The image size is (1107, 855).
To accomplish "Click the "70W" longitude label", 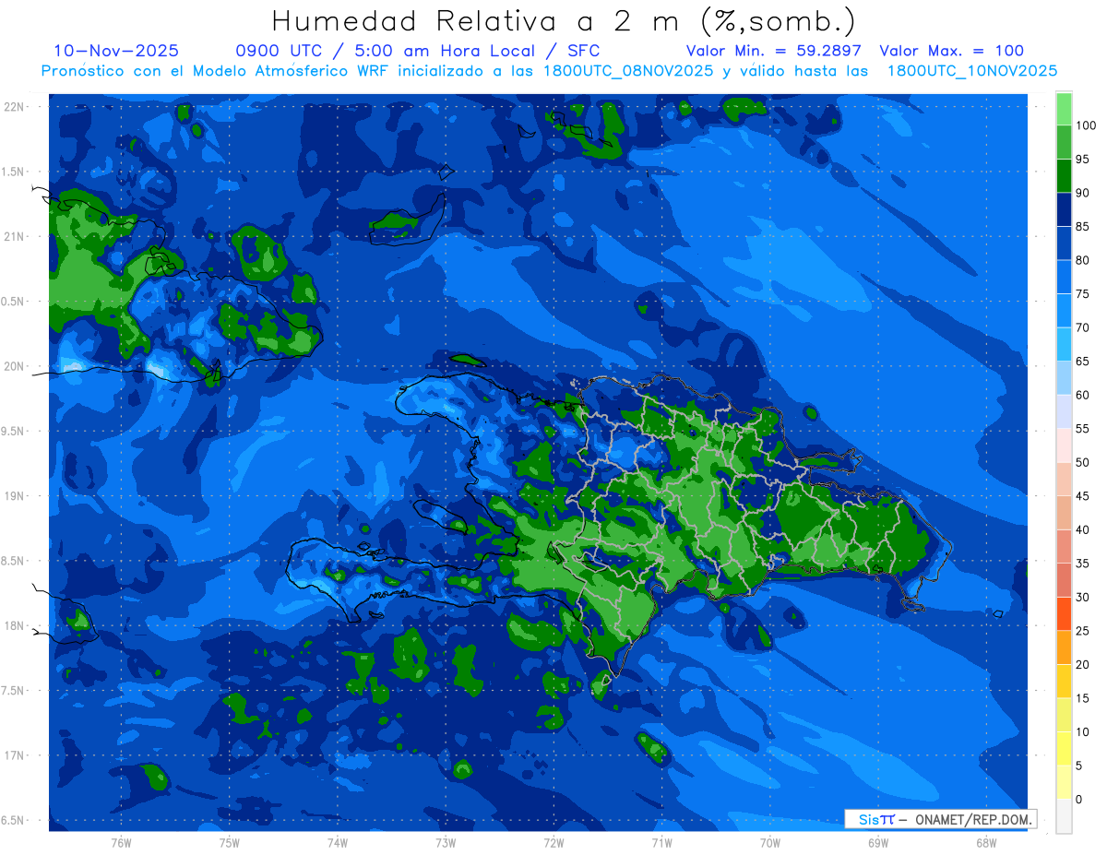I will 770,842.
